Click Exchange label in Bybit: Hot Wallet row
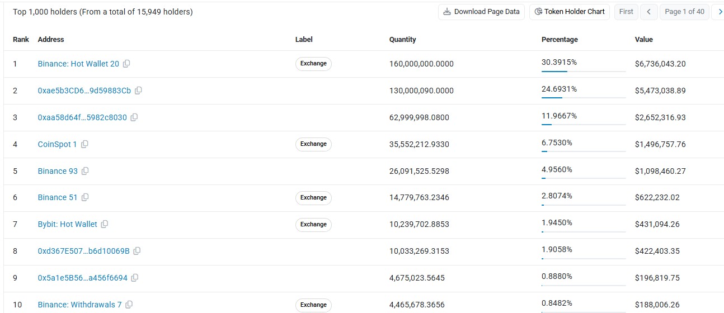 pyautogui.click(x=313, y=224)
